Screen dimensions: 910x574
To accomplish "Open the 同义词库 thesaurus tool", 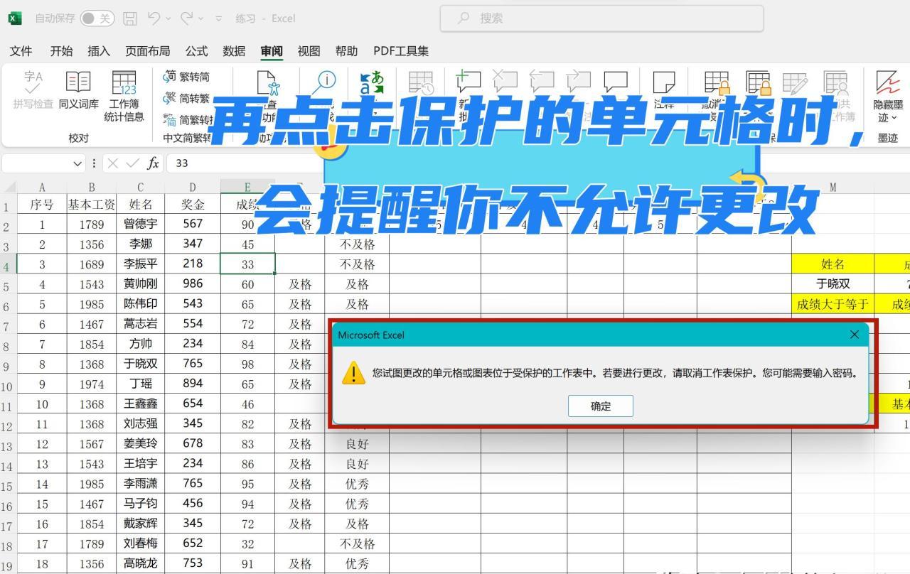I will tap(78, 90).
